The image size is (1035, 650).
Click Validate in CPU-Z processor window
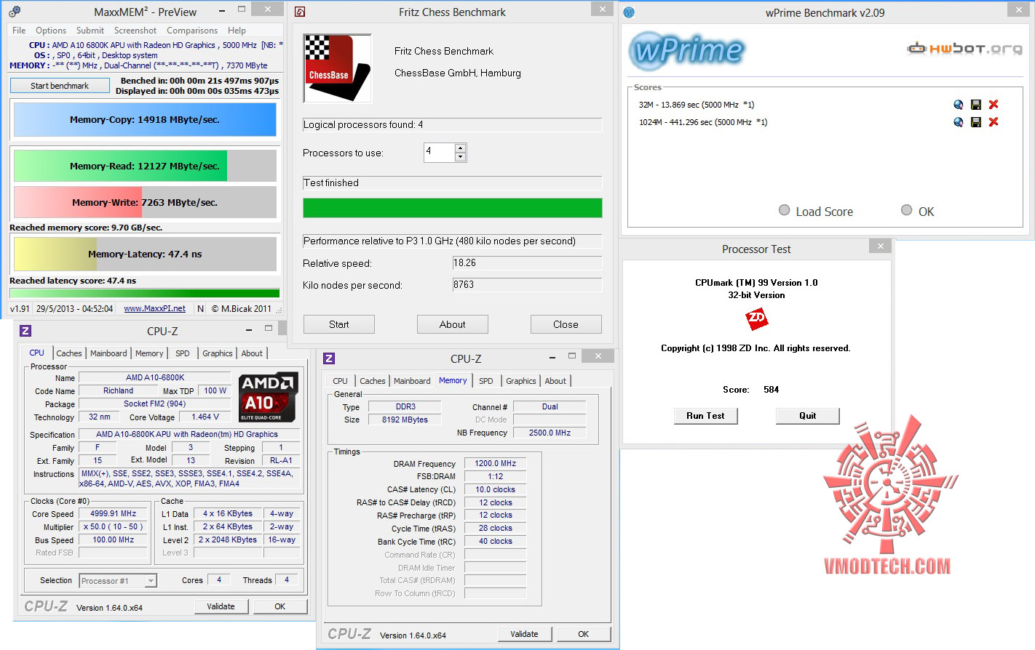[x=221, y=606]
